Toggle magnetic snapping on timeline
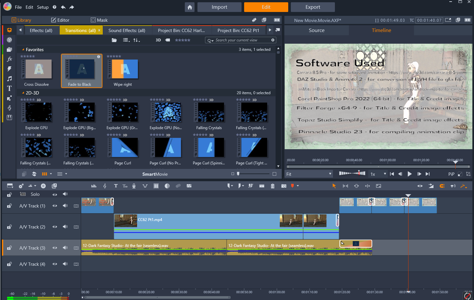The image size is (474, 300). pyautogui.click(x=442, y=186)
